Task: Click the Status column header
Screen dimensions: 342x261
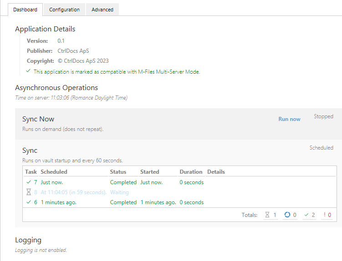Action: tap(118, 172)
